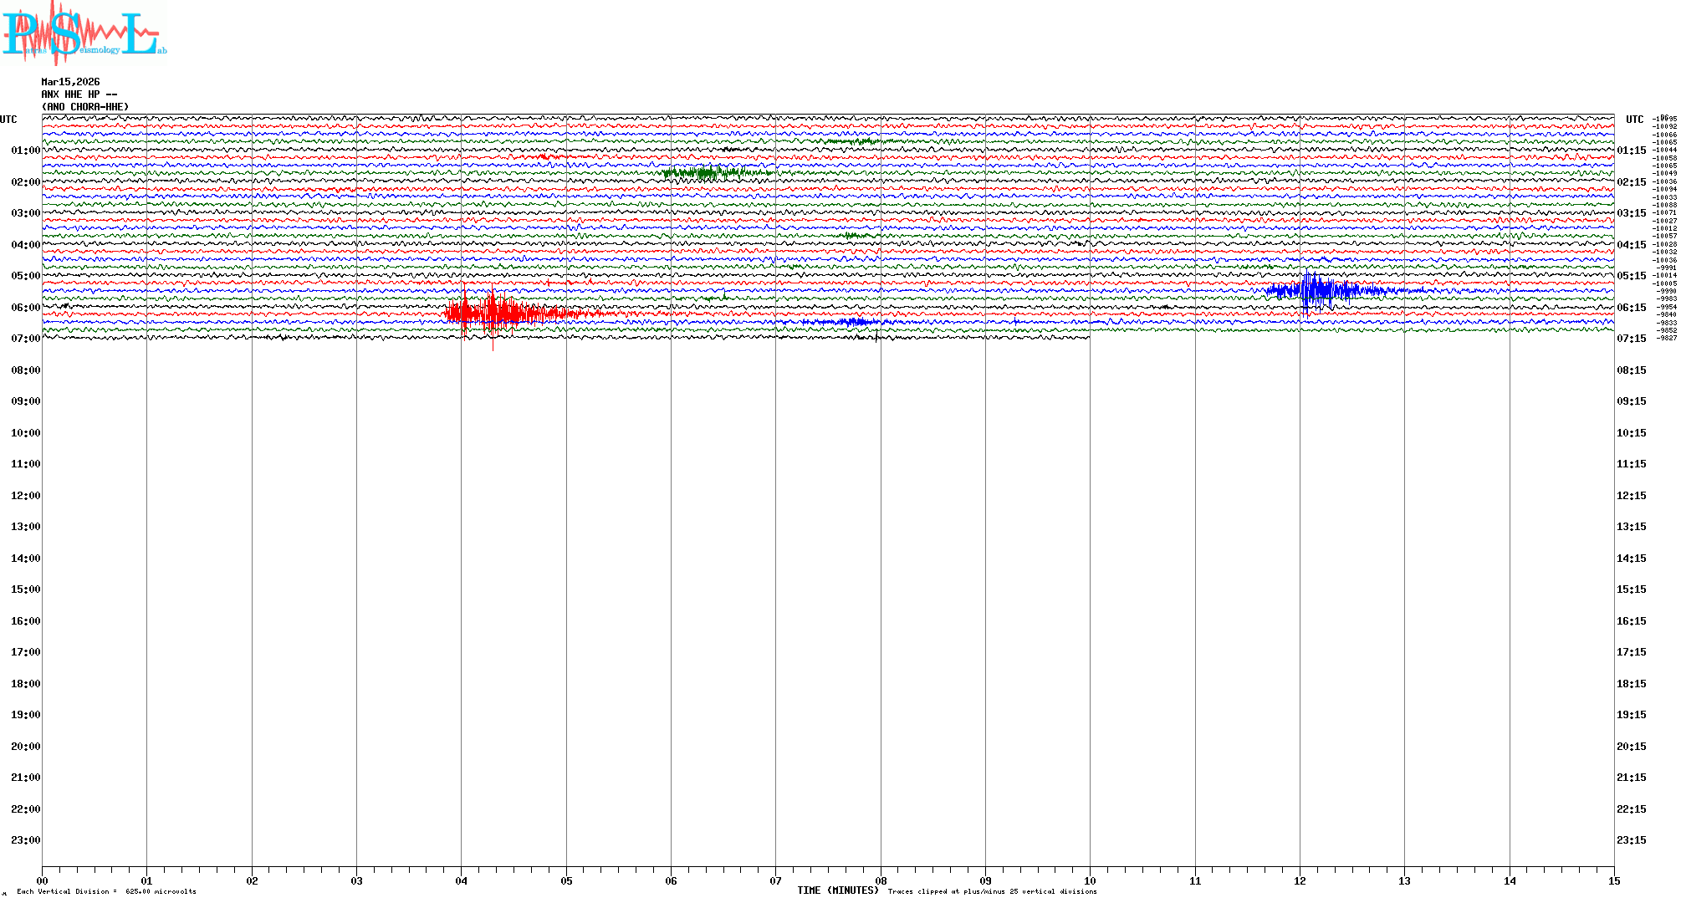The image size is (1681, 903).
Task: Click the UTC label at top left
Action: (x=8, y=120)
